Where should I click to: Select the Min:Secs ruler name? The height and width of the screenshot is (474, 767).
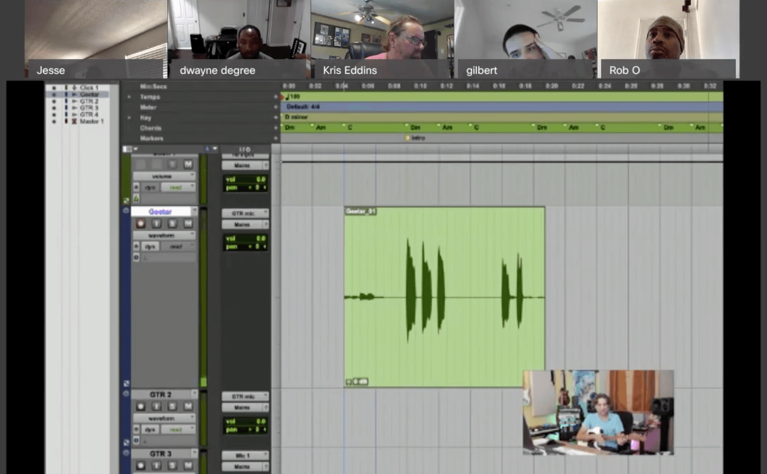tap(153, 86)
